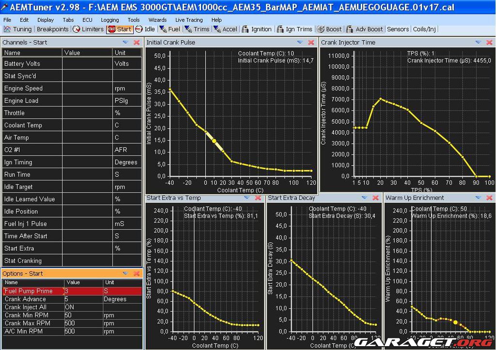Expand Warm Up Enrichment panel dropdown arrow
Viewport: 496px width, 350px height.
click(x=478, y=198)
